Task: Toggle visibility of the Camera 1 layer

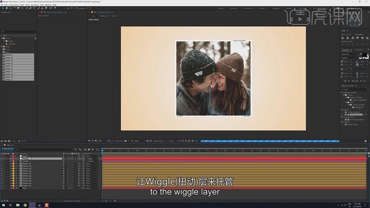Action: (1, 161)
